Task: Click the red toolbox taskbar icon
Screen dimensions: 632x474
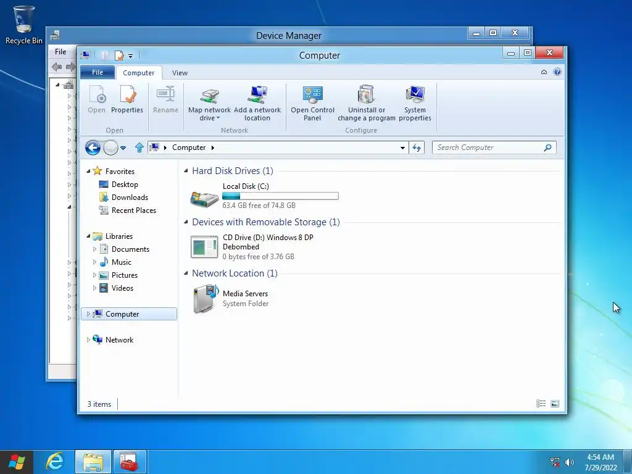Action: 130,462
